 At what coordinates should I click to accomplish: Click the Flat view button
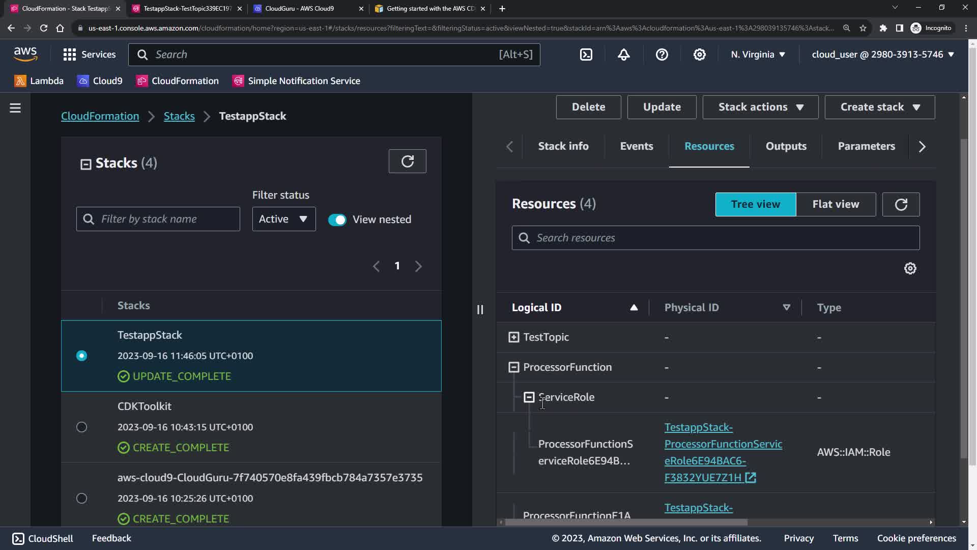click(836, 204)
